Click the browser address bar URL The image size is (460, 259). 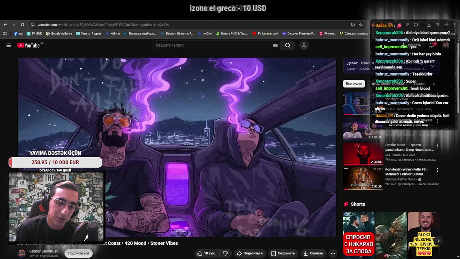coord(103,24)
